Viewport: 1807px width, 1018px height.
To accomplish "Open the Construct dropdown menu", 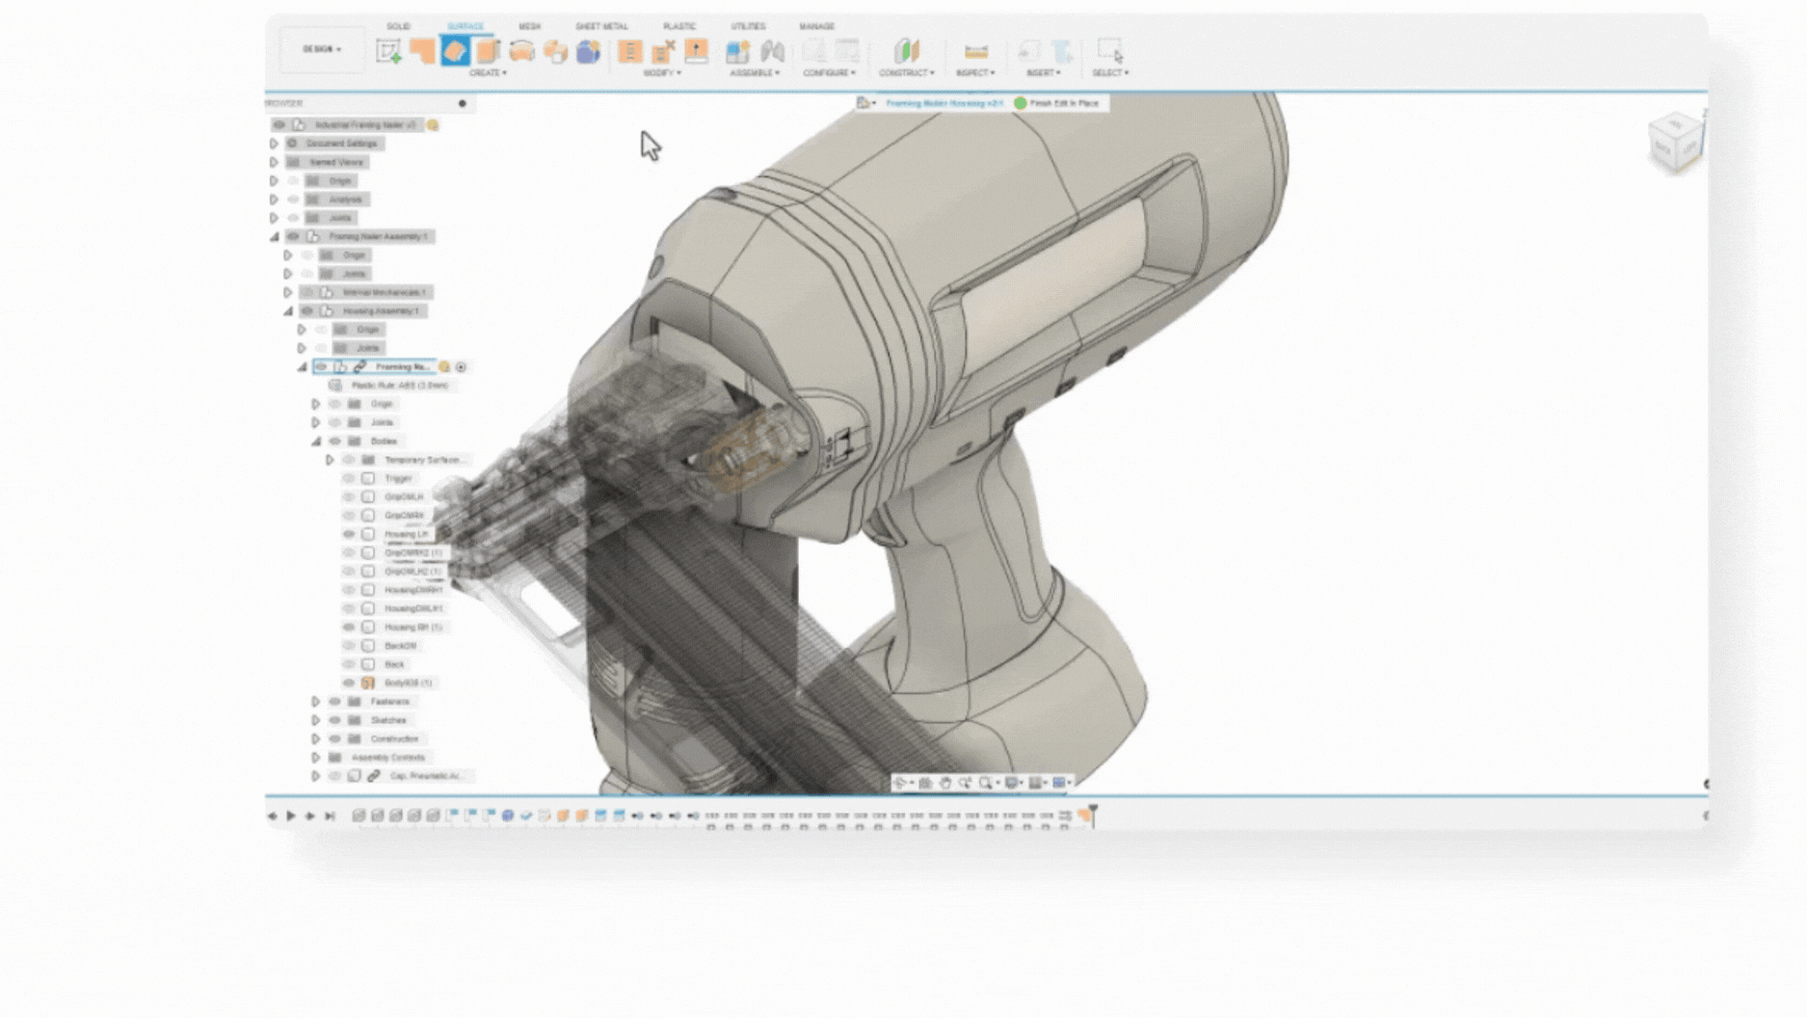I will pos(906,73).
